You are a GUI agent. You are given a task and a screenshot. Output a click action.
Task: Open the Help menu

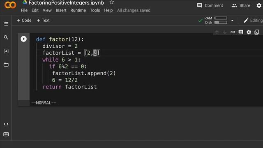click(x=108, y=10)
